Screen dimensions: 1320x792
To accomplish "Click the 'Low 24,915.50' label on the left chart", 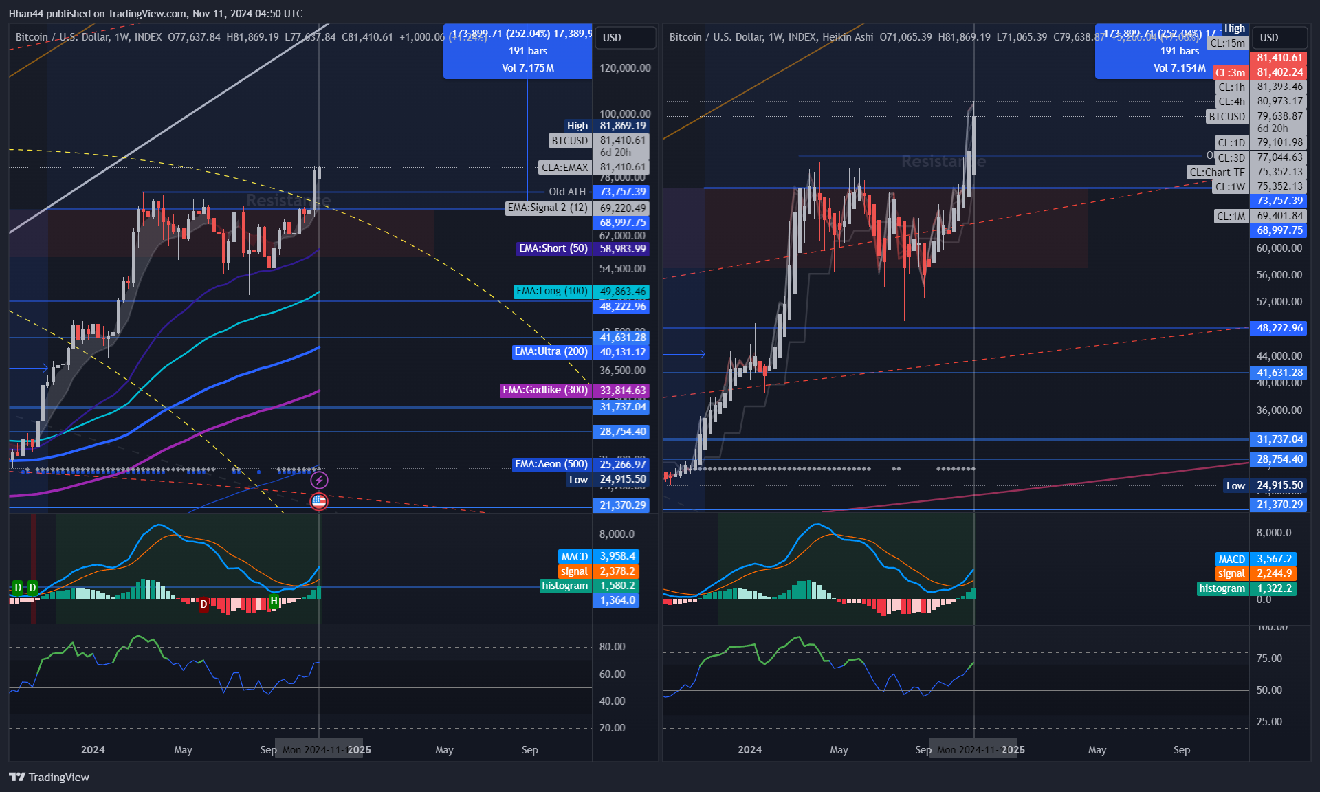I will pyautogui.click(x=607, y=480).
